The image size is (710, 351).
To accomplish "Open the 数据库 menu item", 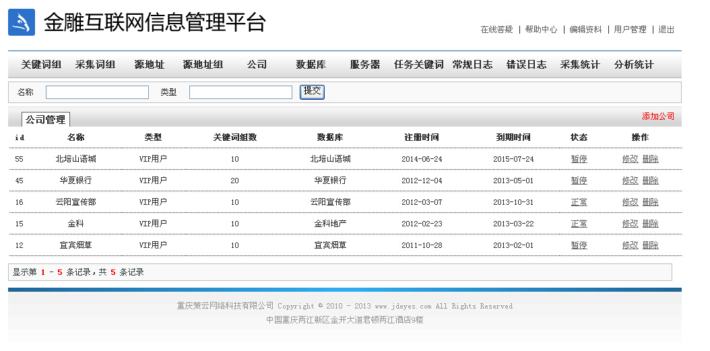I will coord(311,65).
